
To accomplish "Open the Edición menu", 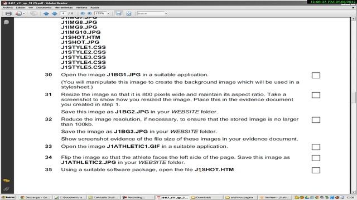I will coord(21,7).
